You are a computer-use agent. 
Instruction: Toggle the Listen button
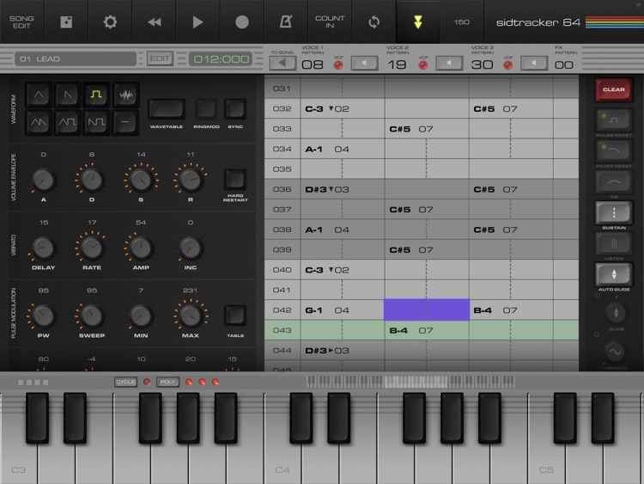[614, 243]
